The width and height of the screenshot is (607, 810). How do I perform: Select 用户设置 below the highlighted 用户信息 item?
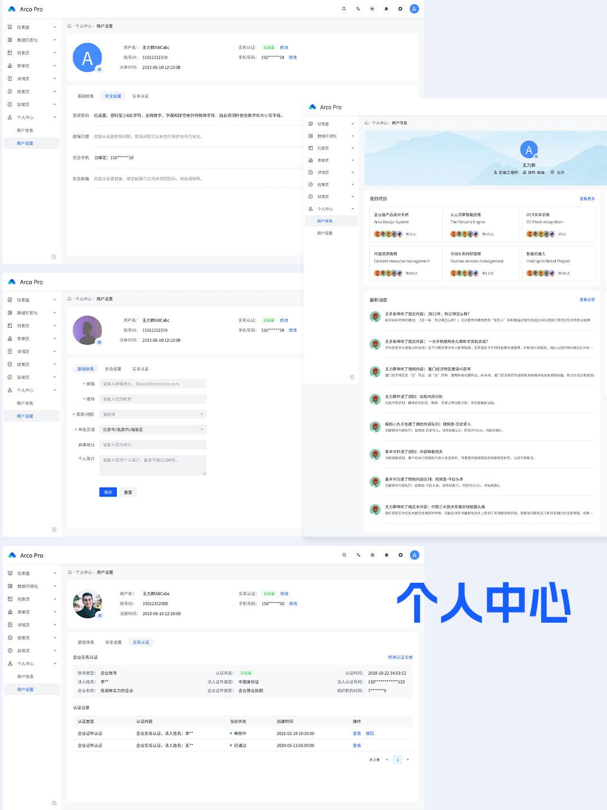coord(325,233)
